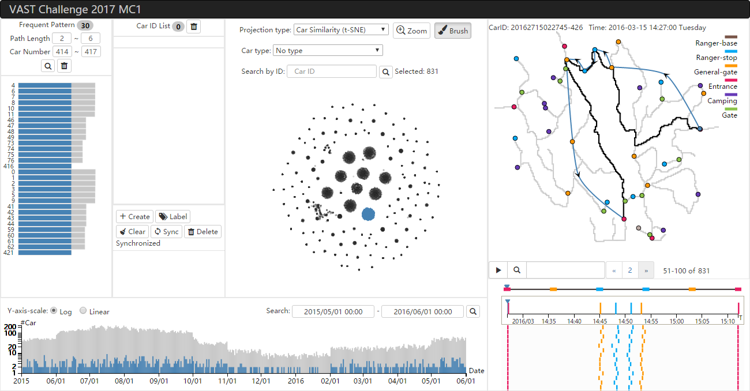This screenshot has width=750, height=391.
Task: Select the Log y-axis scale option
Action: [x=54, y=311]
